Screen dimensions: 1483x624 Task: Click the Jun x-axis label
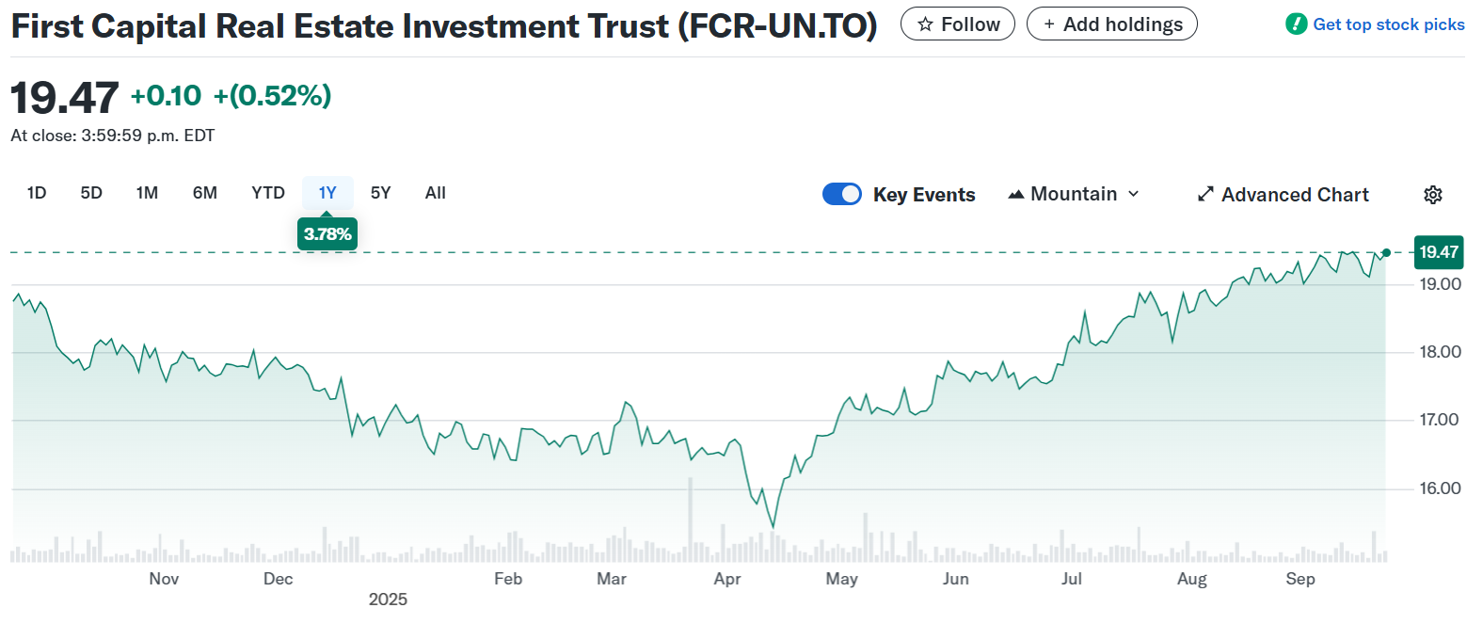[x=956, y=579]
